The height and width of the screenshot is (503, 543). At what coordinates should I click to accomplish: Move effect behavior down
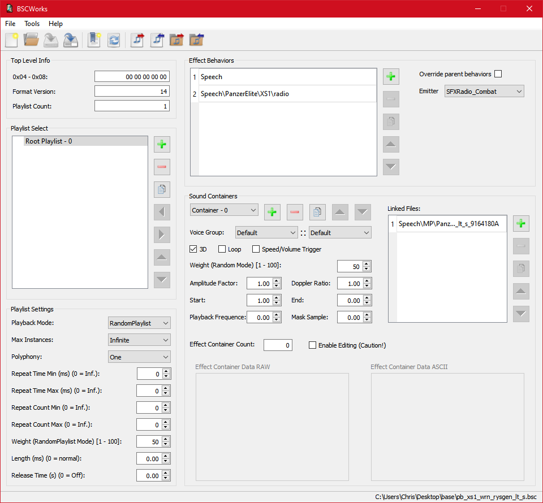[x=391, y=167]
